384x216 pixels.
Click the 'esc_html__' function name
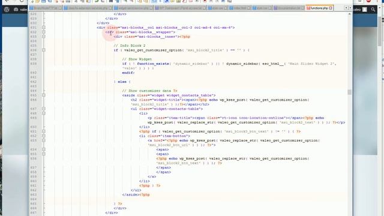[273, 64]
